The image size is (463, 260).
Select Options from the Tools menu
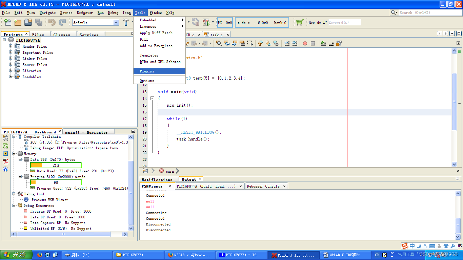click(160, 81)
